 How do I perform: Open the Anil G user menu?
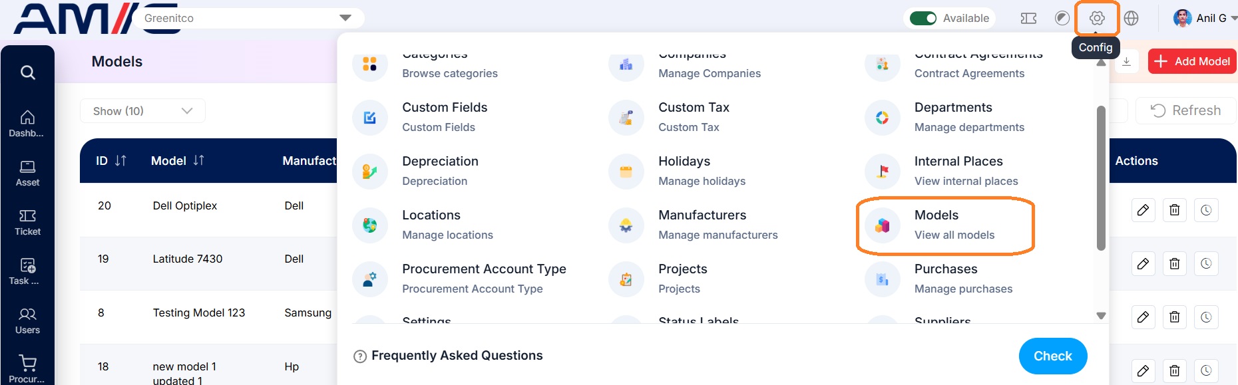tap(1205, 19)
